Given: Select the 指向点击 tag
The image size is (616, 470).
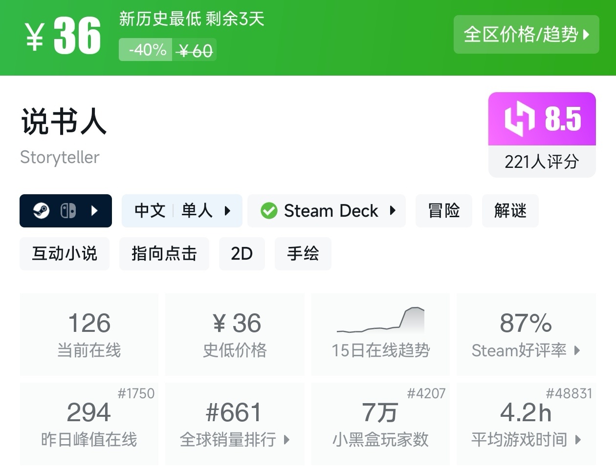Looking at the screenshot, I should point(164,254).
